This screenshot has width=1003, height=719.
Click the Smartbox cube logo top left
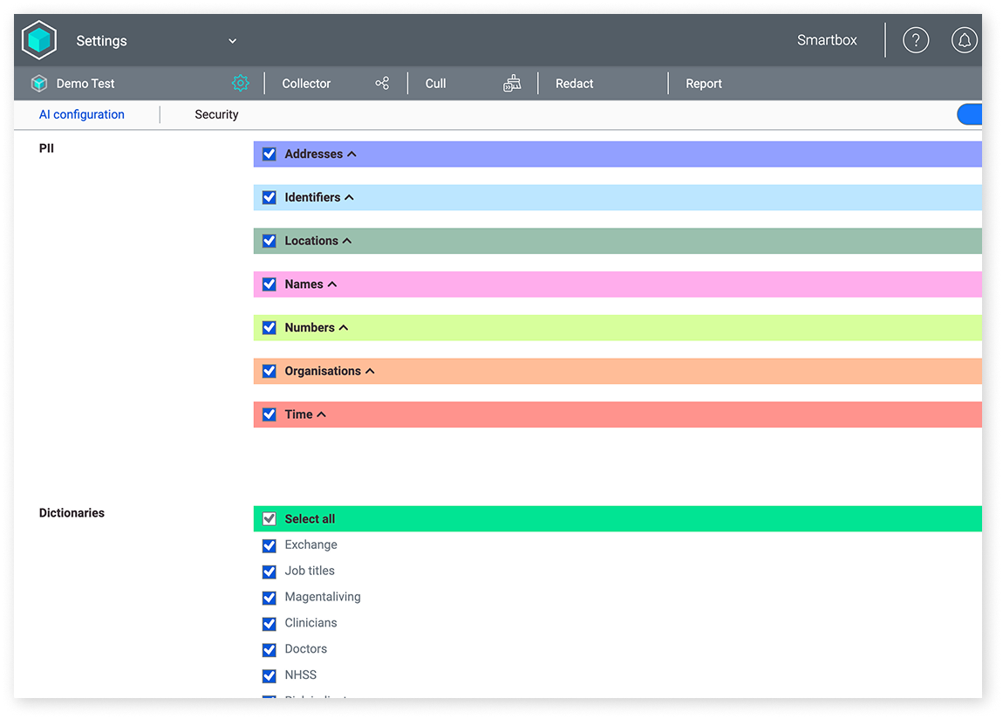(38, 39)
